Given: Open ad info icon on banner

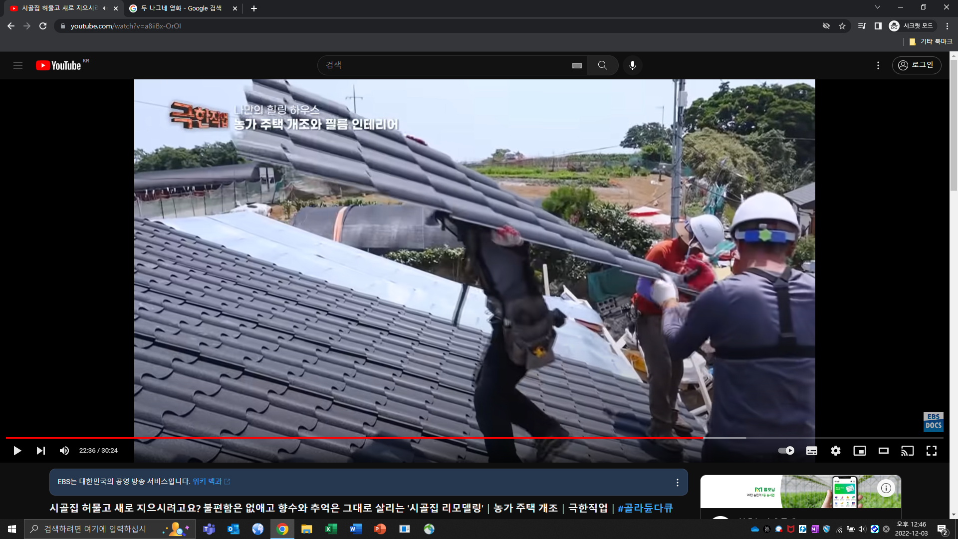Looking at the screenshot, I should pyautogui.click(x=886, y=488).
